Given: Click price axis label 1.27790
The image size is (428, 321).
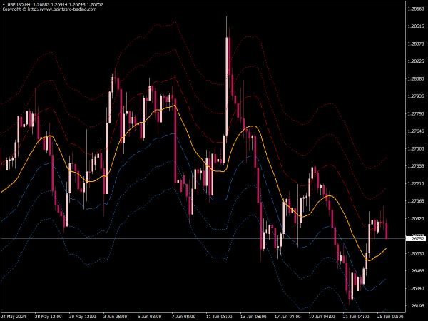Looking at the screenshot, I should tap(416, 113).
